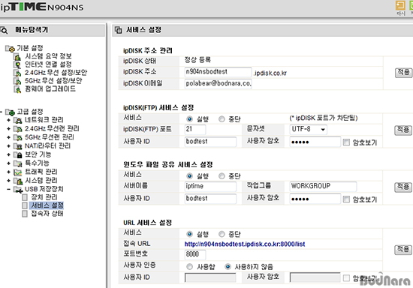Apply Windows file sharing settings with 적용
The image size is (413, 288).
[x=403, y=187]
